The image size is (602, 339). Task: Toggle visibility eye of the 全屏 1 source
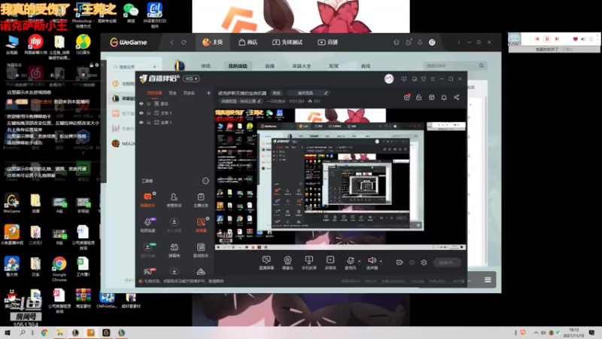141,122
